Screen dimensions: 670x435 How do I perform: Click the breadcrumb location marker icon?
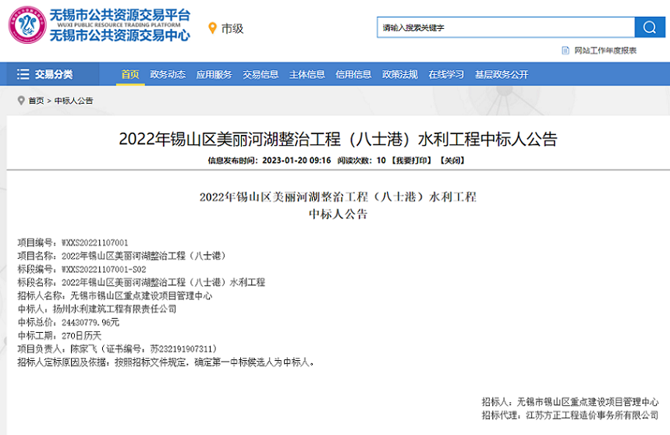point(21,101)
